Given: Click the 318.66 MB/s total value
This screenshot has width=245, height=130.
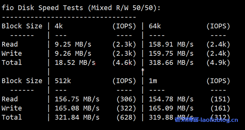Looking at the screenshot, I should pos(171,63).
